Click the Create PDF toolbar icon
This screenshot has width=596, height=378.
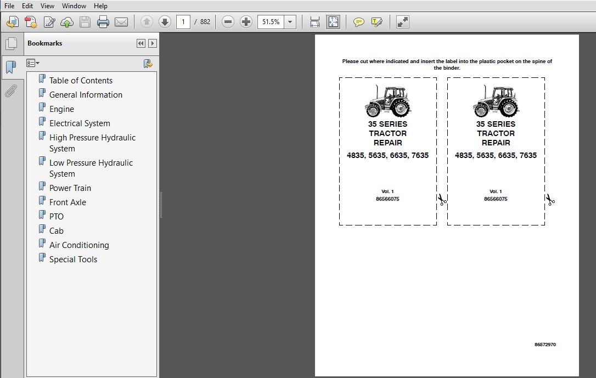point(30,22)
